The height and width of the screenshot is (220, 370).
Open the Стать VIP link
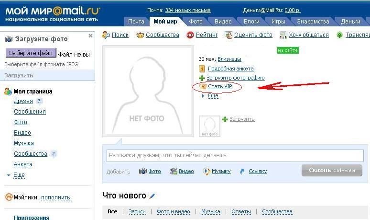tap(219, 86)
